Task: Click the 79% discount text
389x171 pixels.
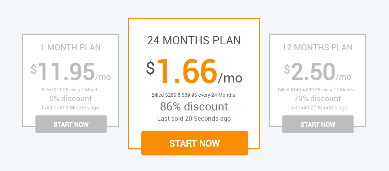Action: tap(317, 99)
